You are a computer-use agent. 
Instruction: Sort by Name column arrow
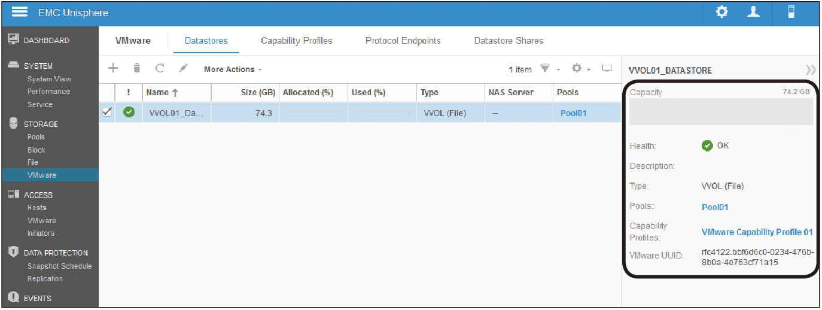click(x=175, y=93)
